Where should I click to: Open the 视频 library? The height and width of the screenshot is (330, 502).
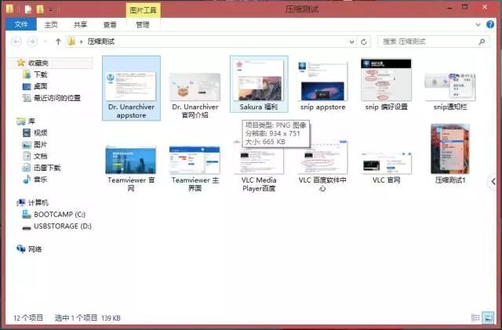(x=40, y=132)
